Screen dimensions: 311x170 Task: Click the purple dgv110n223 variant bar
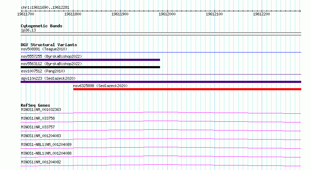point(161,82)
